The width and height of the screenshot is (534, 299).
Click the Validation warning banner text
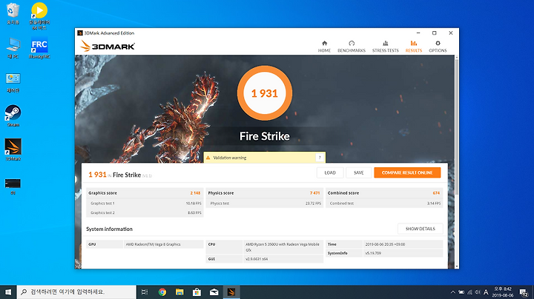click(229, 158)
